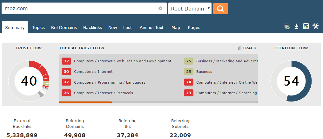Click the red 27 score badge
The image size is (323, 139).
click(x=66, y=82)
